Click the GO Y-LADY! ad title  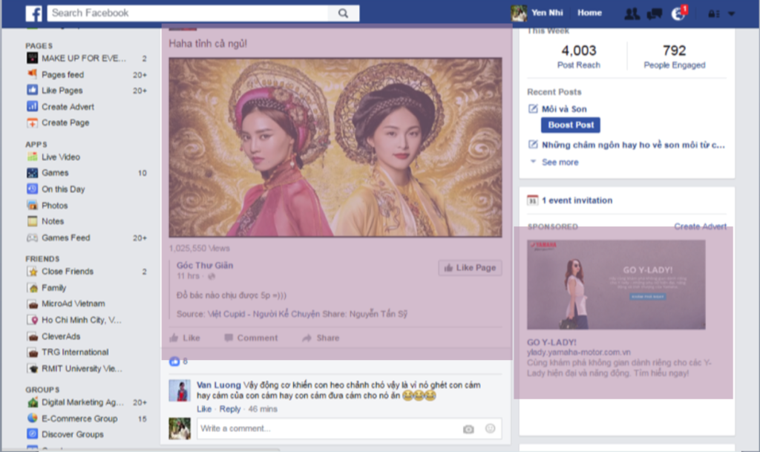pos(551,342)
